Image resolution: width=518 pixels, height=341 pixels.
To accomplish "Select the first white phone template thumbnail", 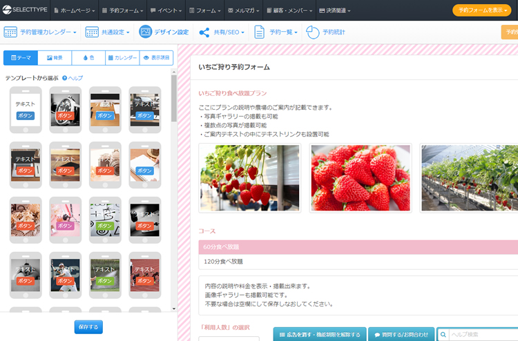I will pos(26,109).
